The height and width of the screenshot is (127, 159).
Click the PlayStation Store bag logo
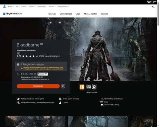click(x=4, y=14)
